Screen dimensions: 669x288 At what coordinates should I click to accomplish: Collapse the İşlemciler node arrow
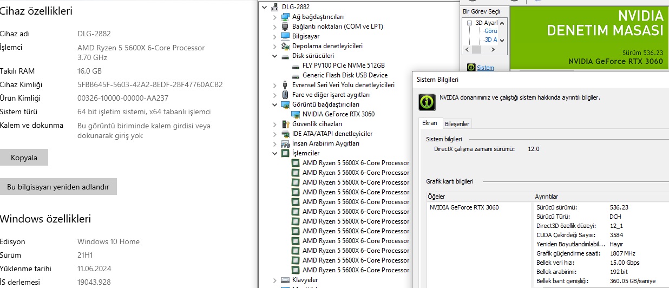pyautogui.click(x=275, y=153)
